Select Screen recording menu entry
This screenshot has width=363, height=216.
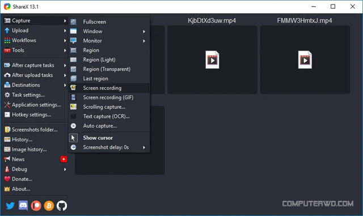[109, 88]
